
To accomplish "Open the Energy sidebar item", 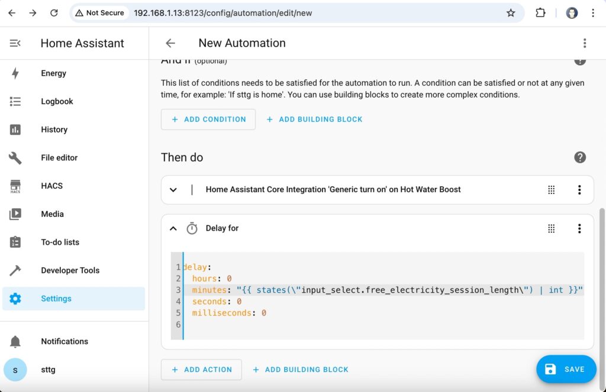I will [x=73, y=73].
